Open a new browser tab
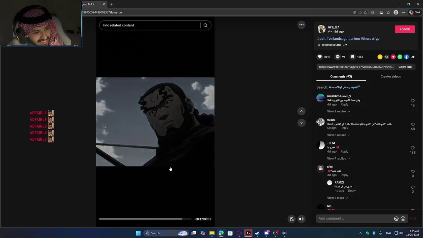 tap(111, 4)
